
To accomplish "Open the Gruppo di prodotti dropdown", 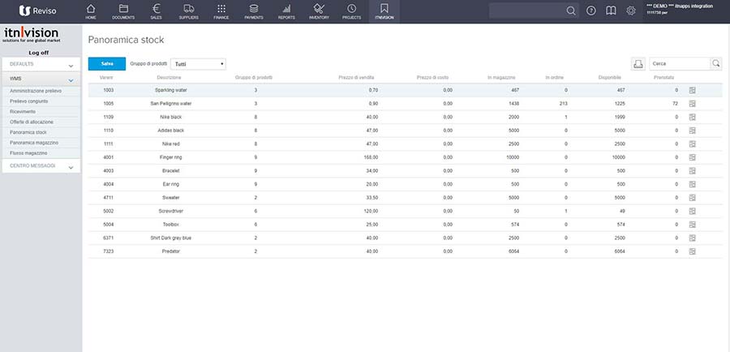I will point(199,63).
